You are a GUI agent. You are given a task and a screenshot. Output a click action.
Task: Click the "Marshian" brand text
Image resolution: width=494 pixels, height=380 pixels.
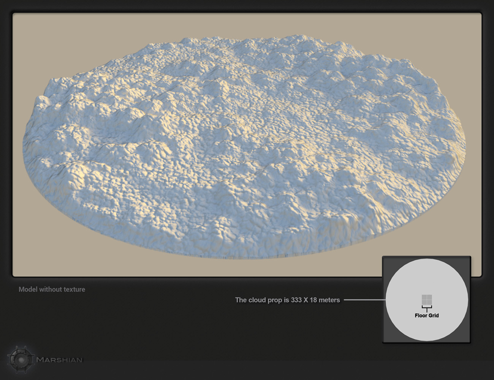point(59,360)
